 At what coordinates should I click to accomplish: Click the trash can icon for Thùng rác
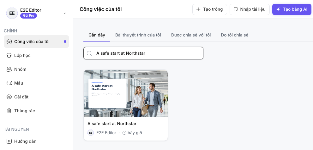pyautogui.click(x=9, y=111)
